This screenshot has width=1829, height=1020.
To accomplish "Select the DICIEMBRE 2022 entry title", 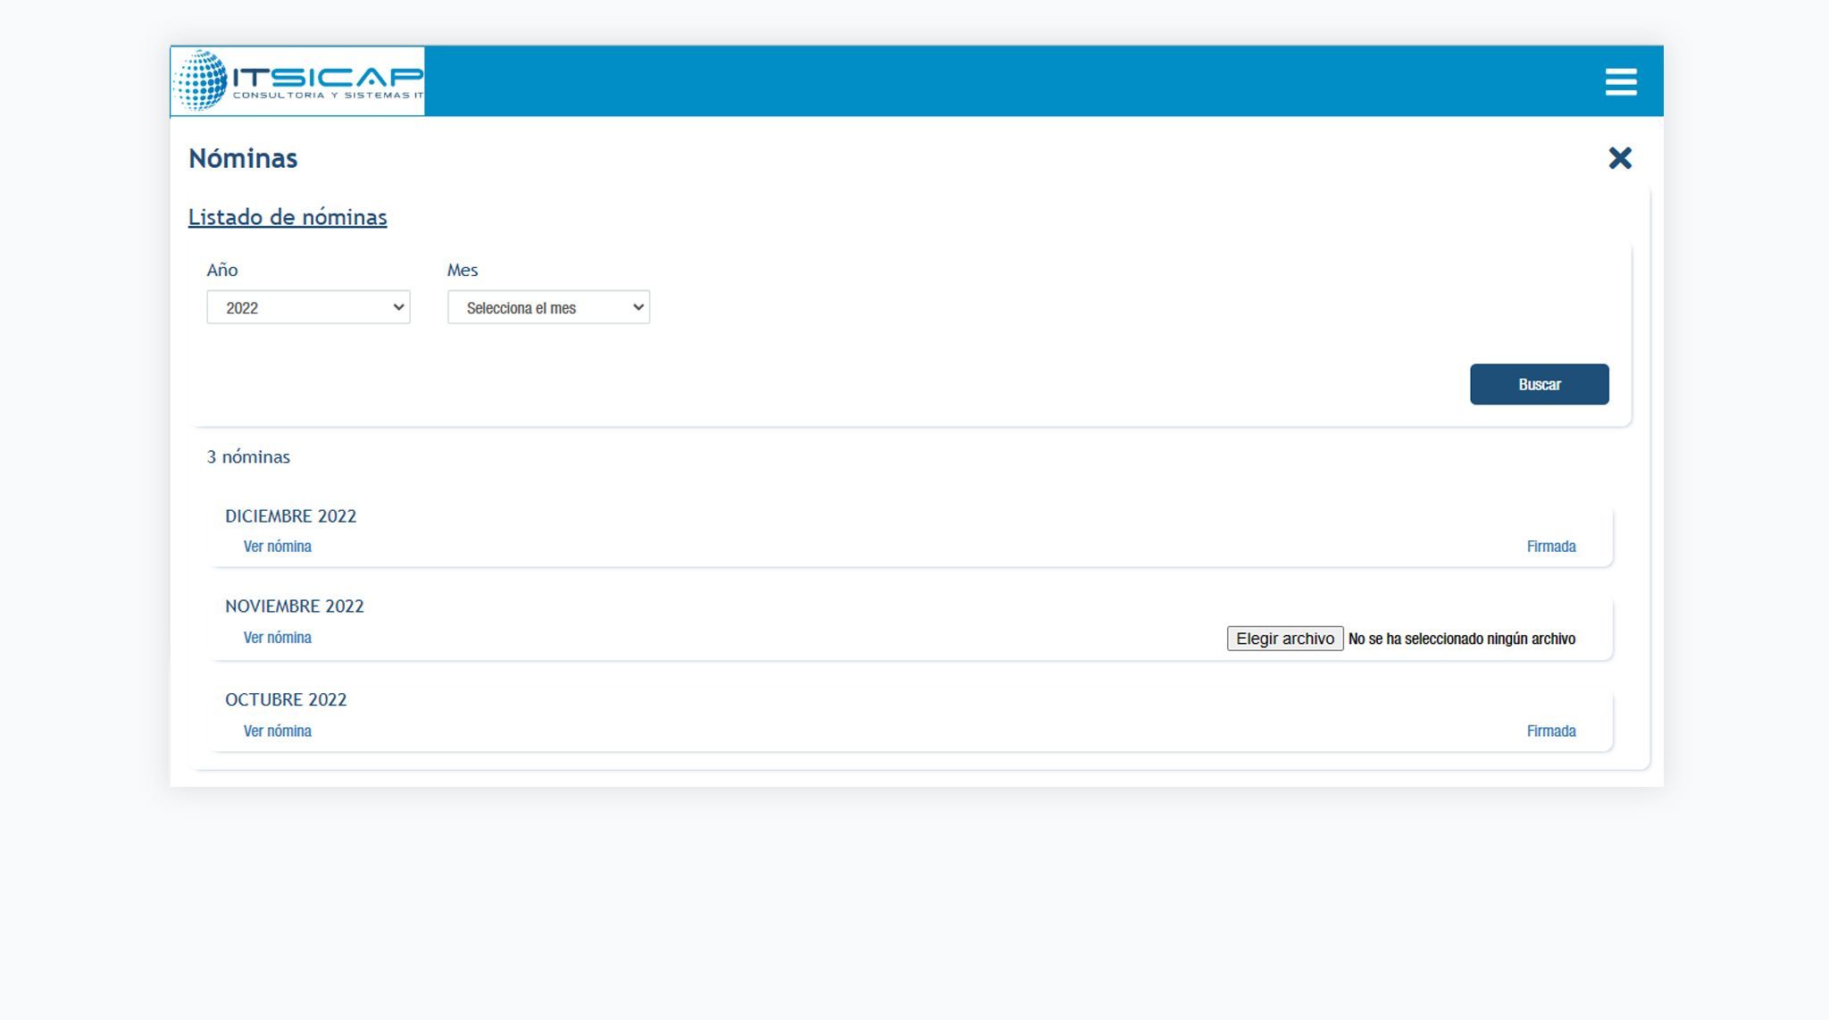I will (290, 516).
